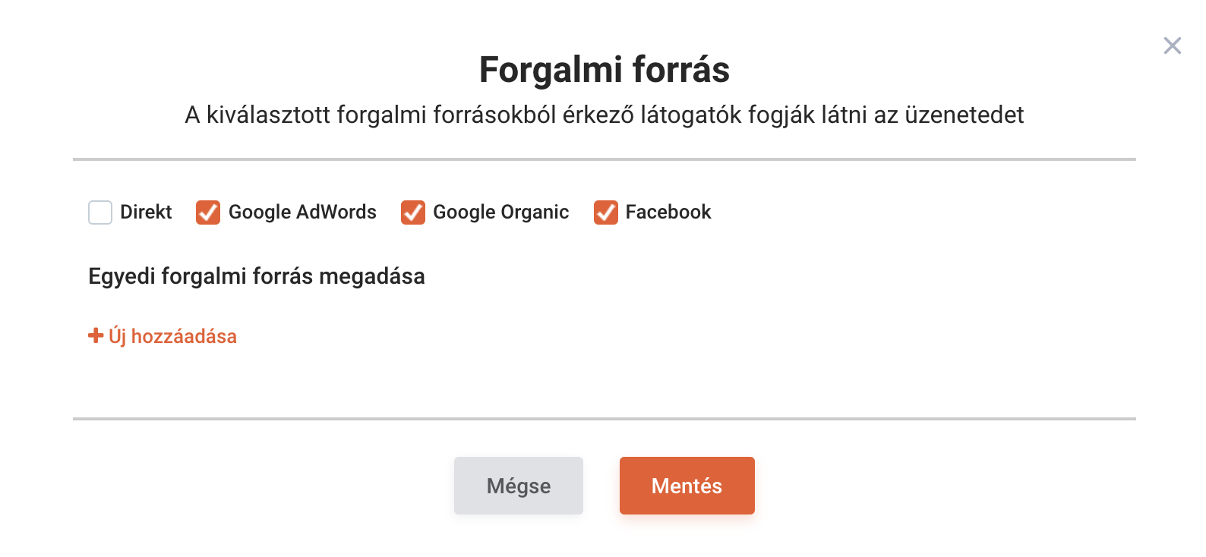Close the Forgalmi forrás dialog with X
Image resolution: width=1206 pixels, height=557 pixels.
(1172, 46)
